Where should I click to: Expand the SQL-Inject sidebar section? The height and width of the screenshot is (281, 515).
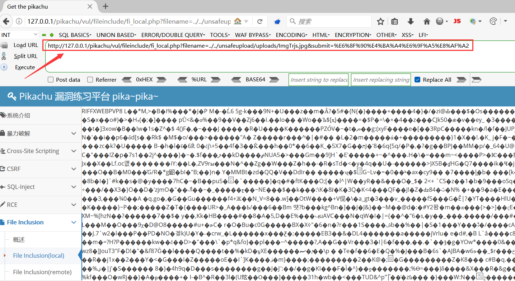[41, 187]
